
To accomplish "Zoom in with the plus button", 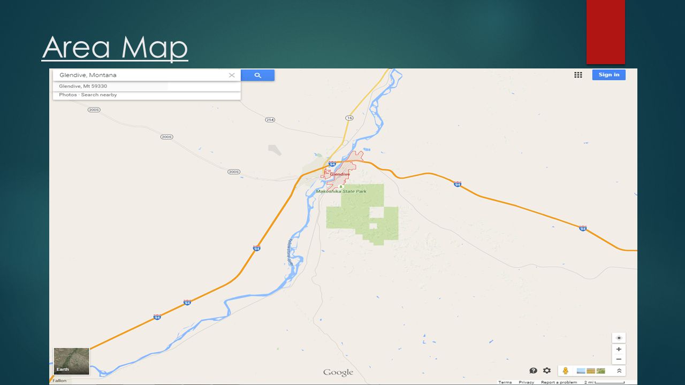I will 619,349.
